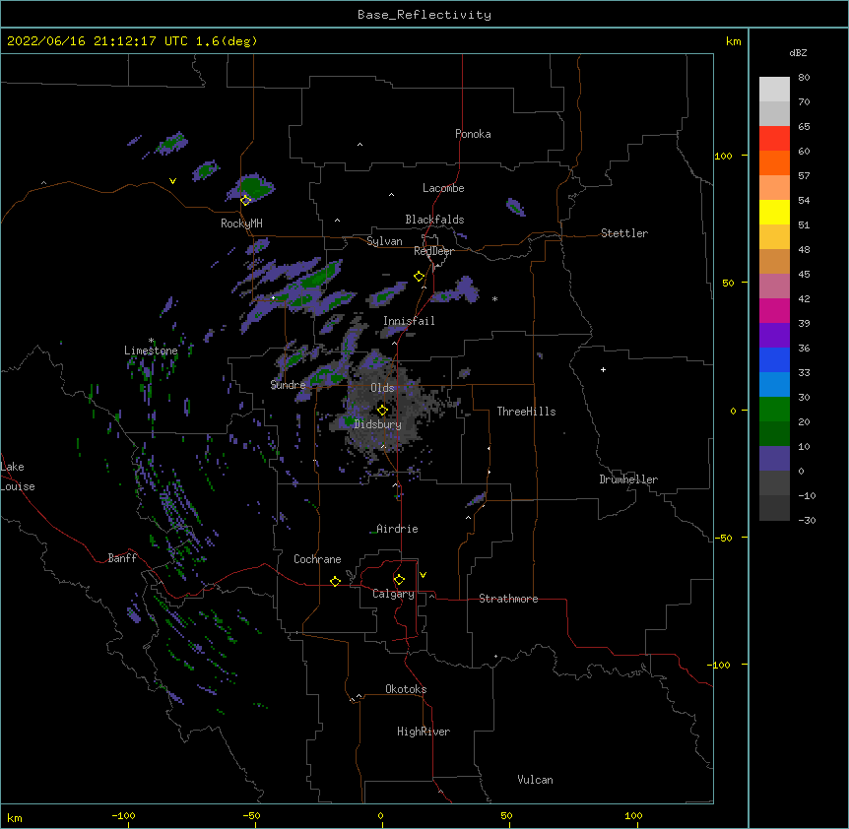The image size is (849, 829).
Task: Click the yellow diamond marker above Calgary label
Action: point(399,580)
